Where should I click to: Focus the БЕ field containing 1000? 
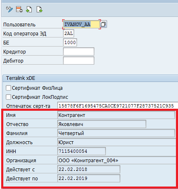[x=70, y=42]
